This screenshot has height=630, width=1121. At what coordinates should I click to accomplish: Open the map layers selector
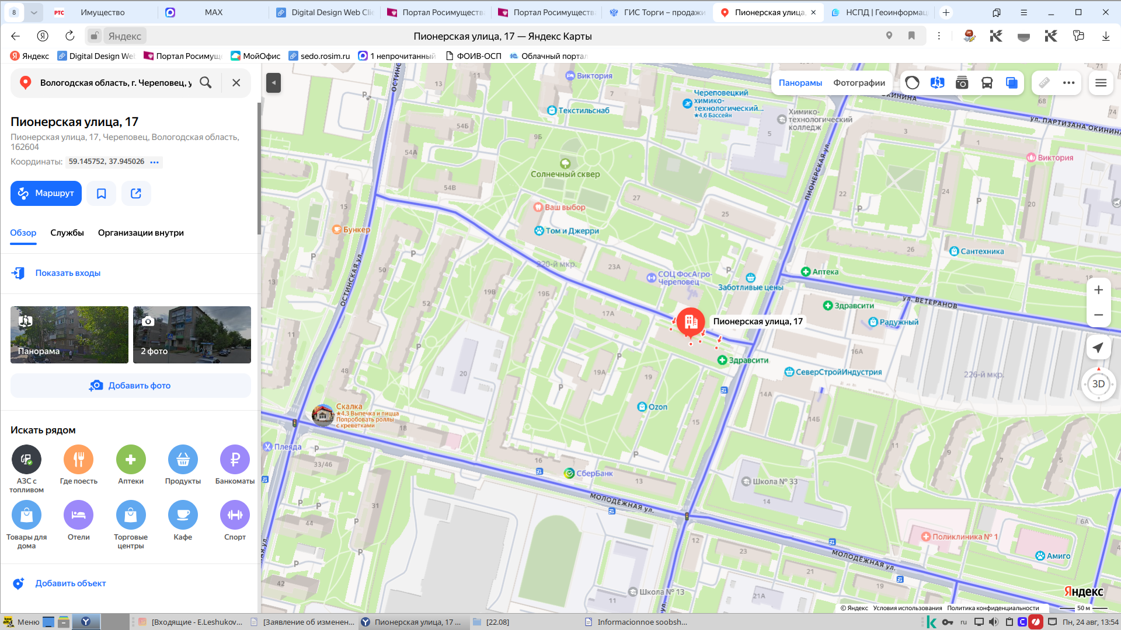[x=1012, y=83]
